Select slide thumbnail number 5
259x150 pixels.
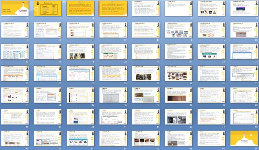point(146,8)
